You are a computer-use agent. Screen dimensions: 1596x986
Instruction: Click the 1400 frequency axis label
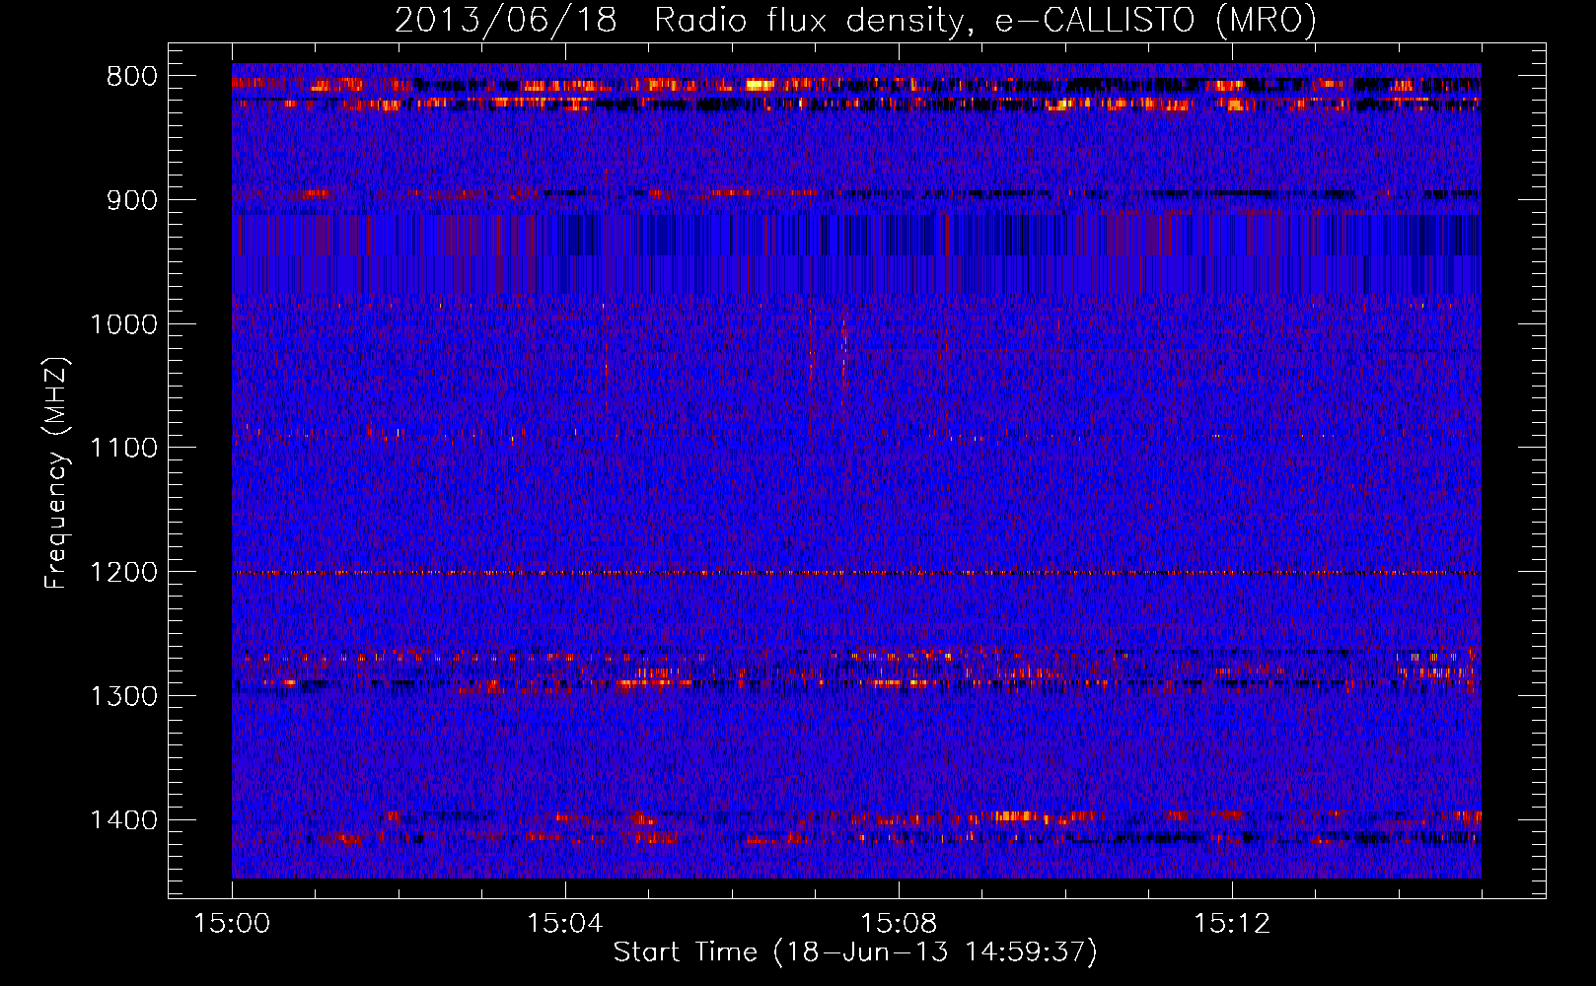[123, 820]
